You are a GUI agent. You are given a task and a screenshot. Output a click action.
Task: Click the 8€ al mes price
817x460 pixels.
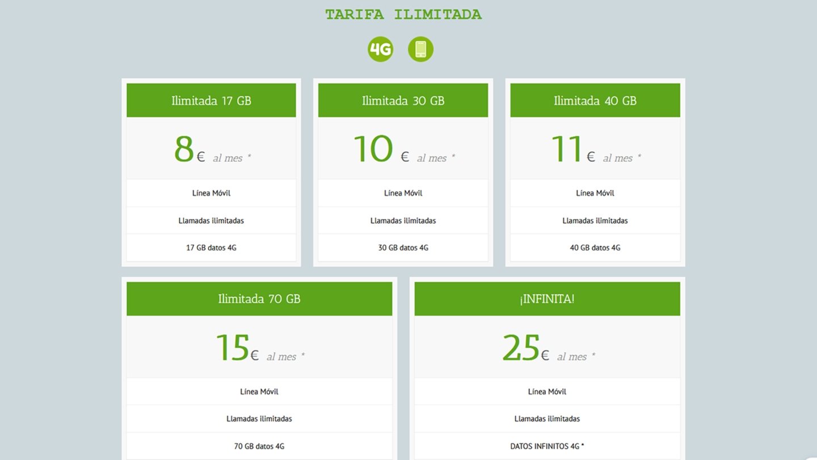(x=212, y=149)
